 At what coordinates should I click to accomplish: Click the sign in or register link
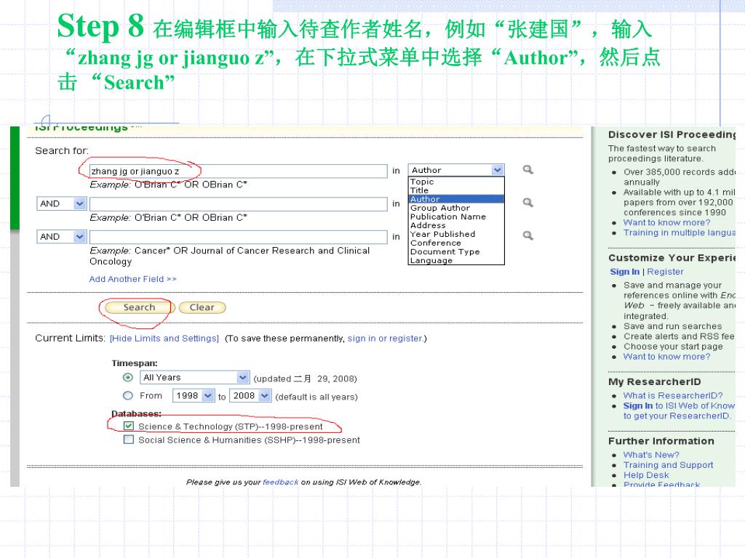386,339
